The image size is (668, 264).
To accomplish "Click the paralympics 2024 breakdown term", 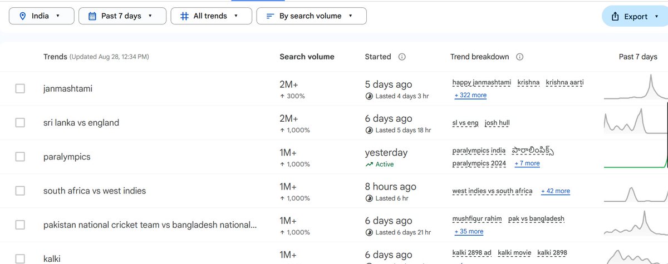I will (x=479, y=163).
